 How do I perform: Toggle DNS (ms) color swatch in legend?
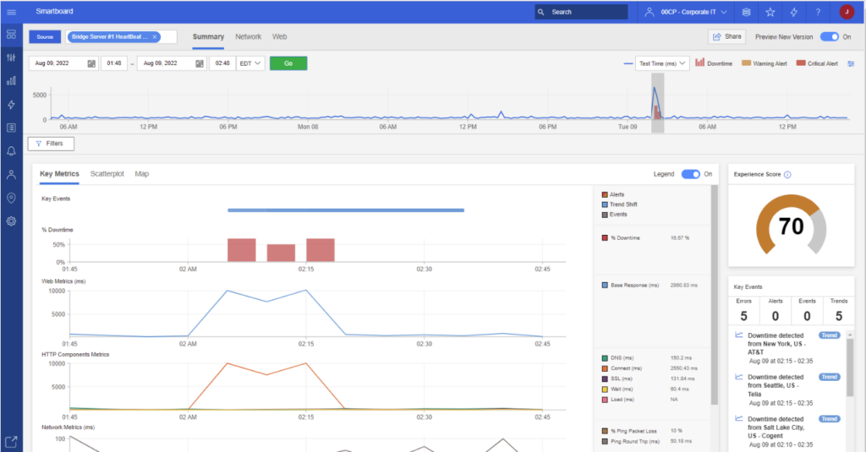tap(605, 358)
